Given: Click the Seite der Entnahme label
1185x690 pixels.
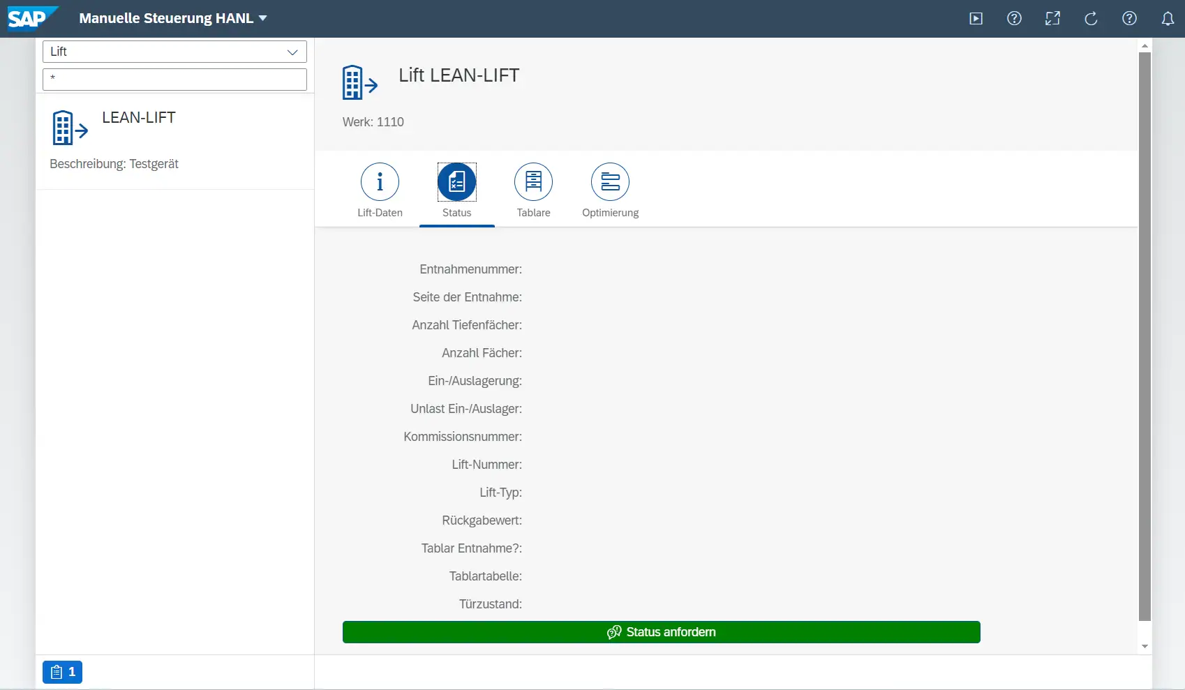Looking at the screenshot, I should 468,297.
